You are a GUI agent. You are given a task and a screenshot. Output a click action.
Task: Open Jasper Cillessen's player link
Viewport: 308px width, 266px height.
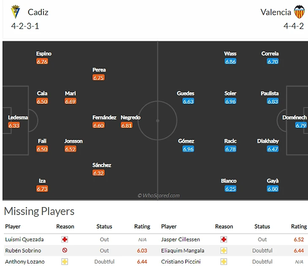coord(180,239)
